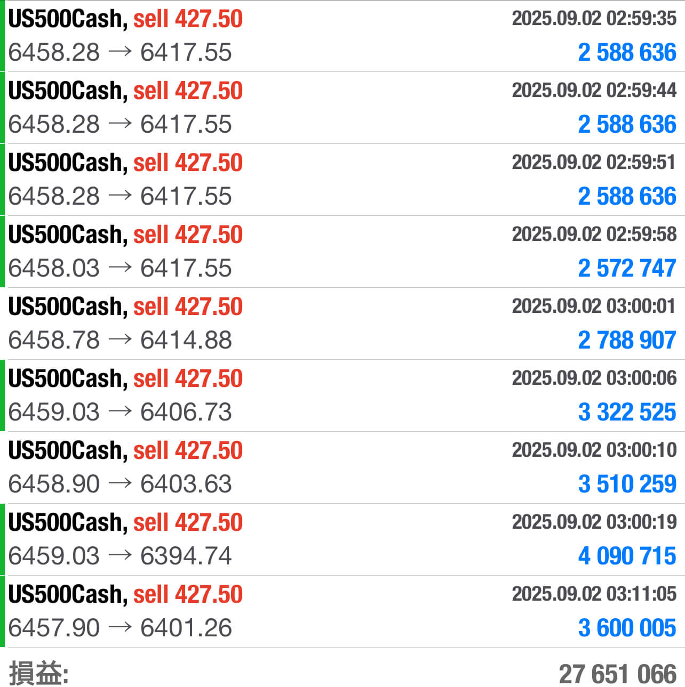685x687 pixels.
Task: Tap the trade closed at 02:59:51
Action: coord(342,180)
